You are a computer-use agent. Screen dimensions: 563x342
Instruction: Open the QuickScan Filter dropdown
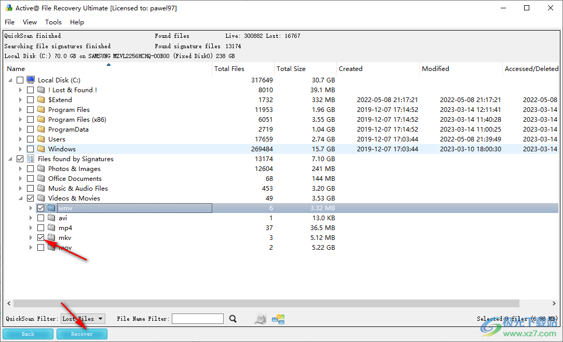[83, 318]
